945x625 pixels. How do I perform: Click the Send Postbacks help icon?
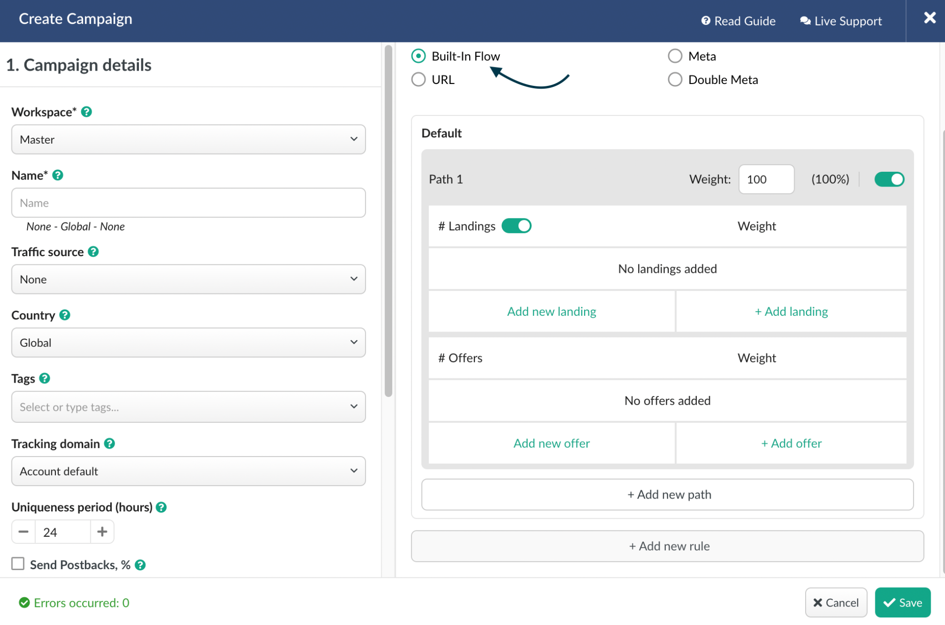(140, 564)
